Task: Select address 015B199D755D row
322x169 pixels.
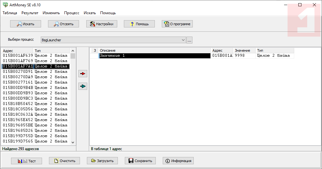Action: 36,136
